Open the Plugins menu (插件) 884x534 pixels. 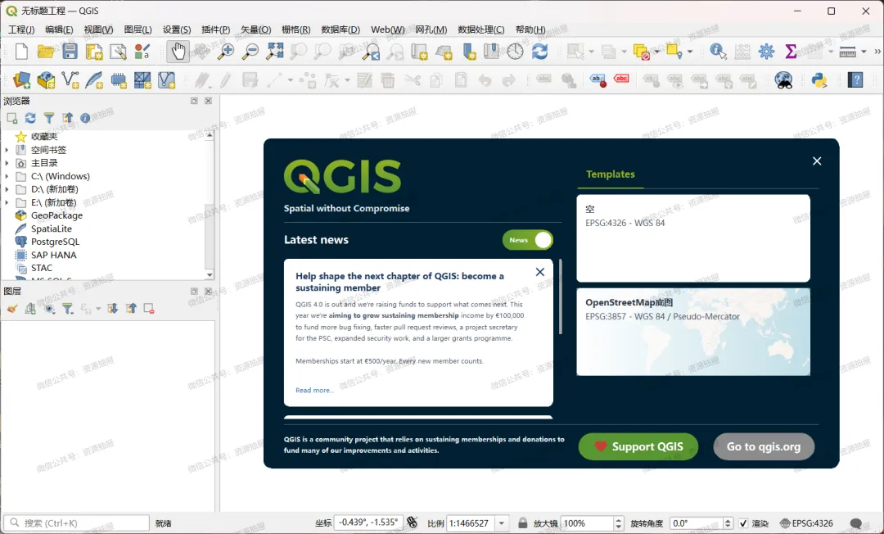[x=215, y=29]
